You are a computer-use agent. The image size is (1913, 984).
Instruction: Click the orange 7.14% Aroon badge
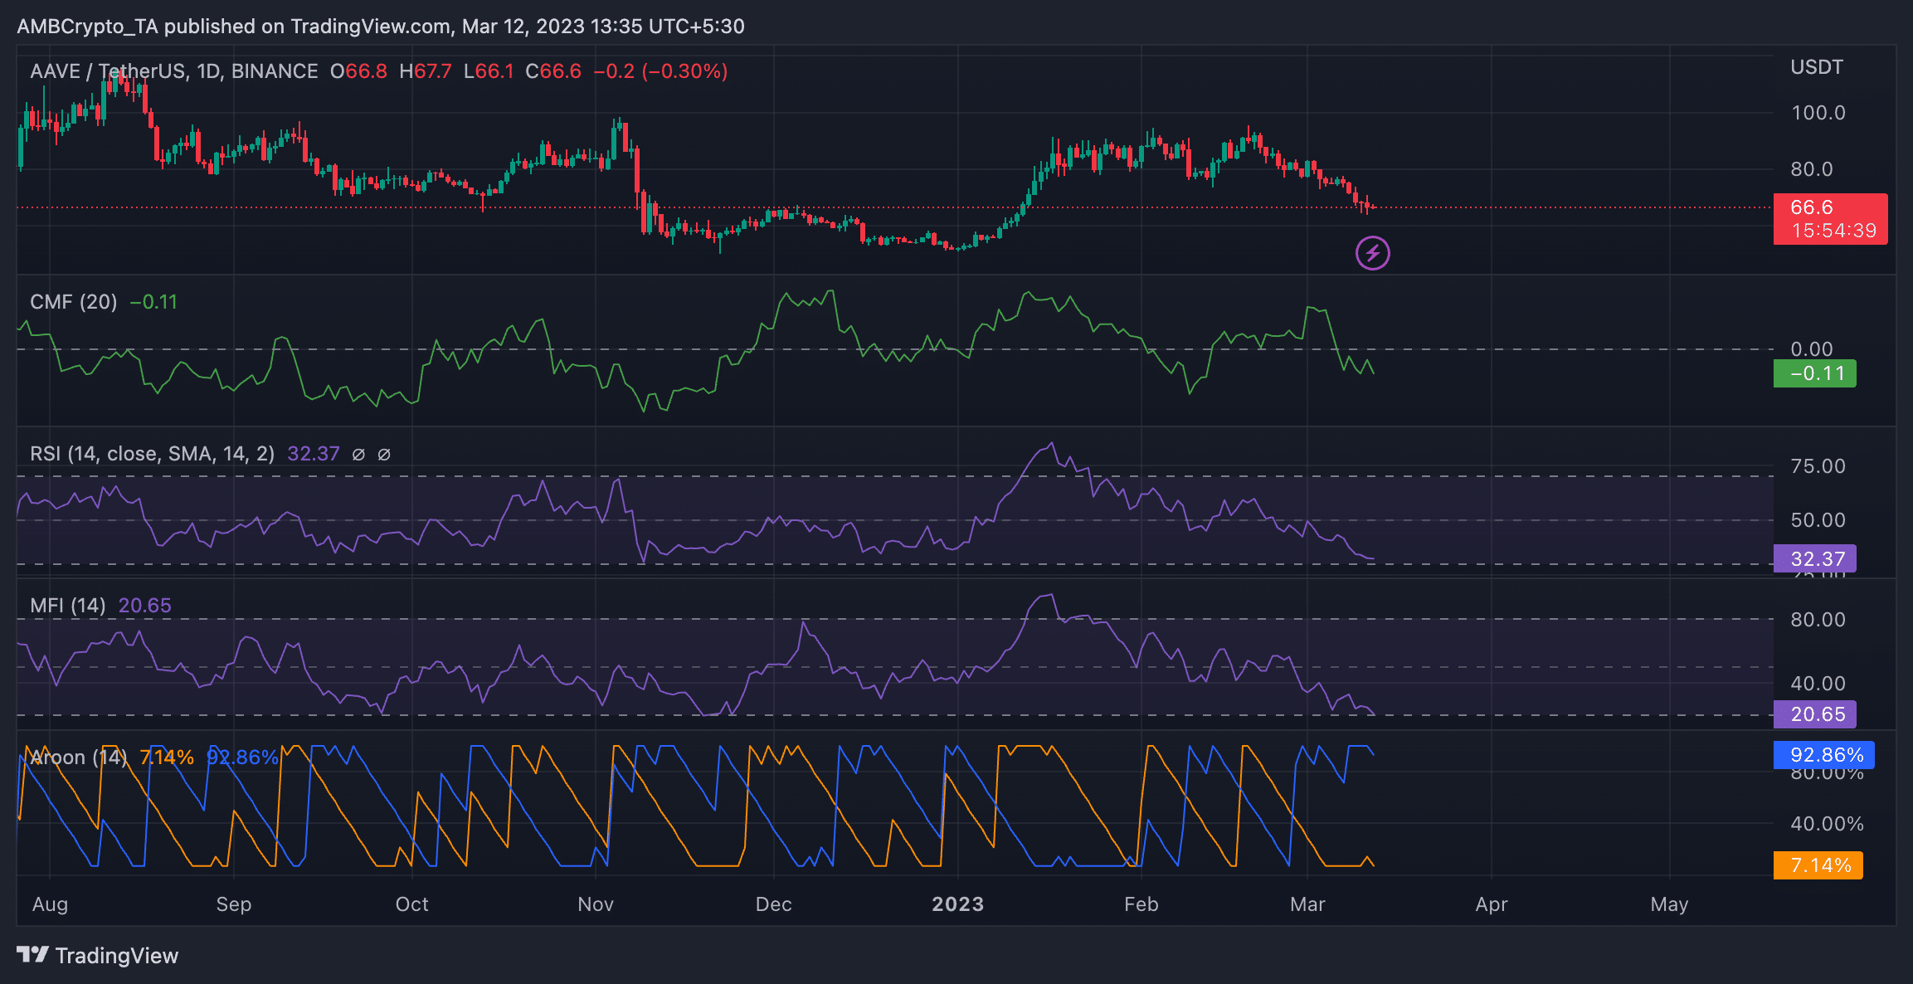coord(1817,865)
